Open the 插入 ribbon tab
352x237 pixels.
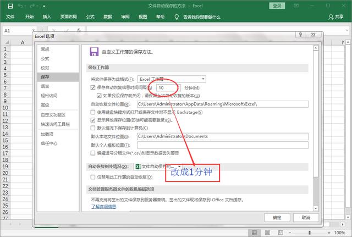point(47,17)
